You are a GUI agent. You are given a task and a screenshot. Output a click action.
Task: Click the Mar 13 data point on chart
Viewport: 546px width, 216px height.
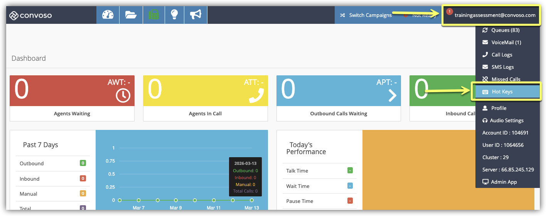point(252,200)
